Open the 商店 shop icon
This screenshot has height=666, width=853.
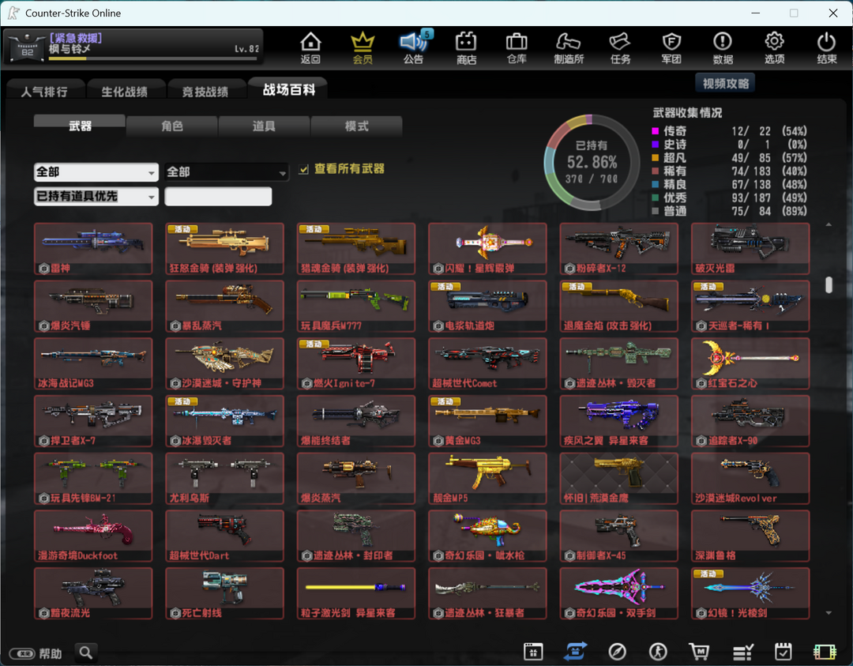[466, 47]
